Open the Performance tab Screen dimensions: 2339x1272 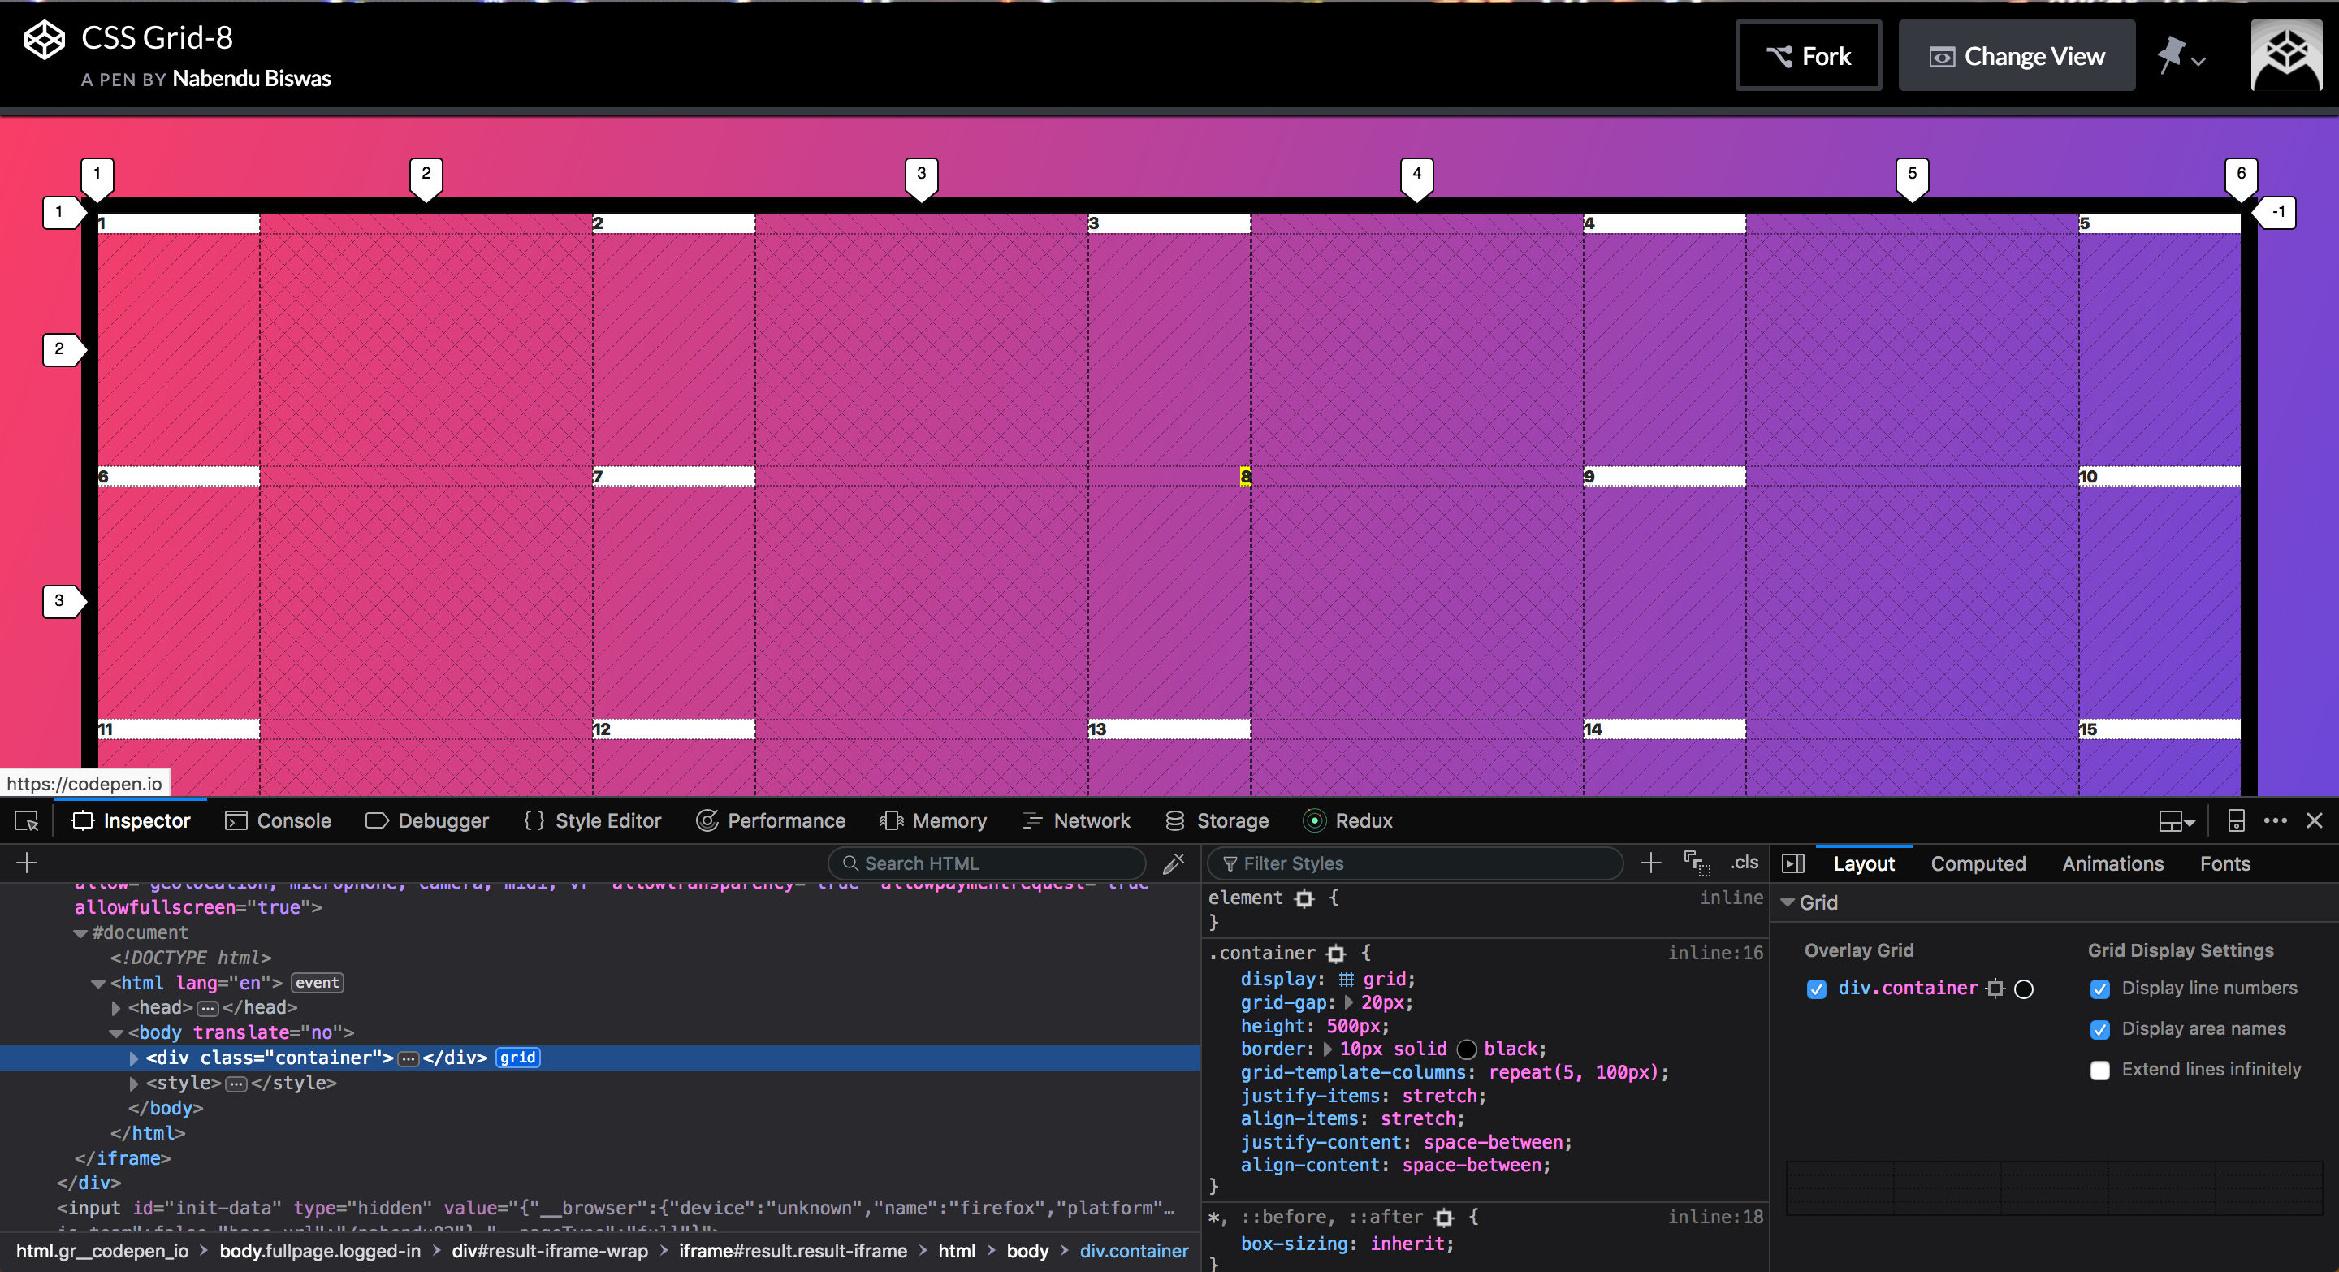pos(771,820)
